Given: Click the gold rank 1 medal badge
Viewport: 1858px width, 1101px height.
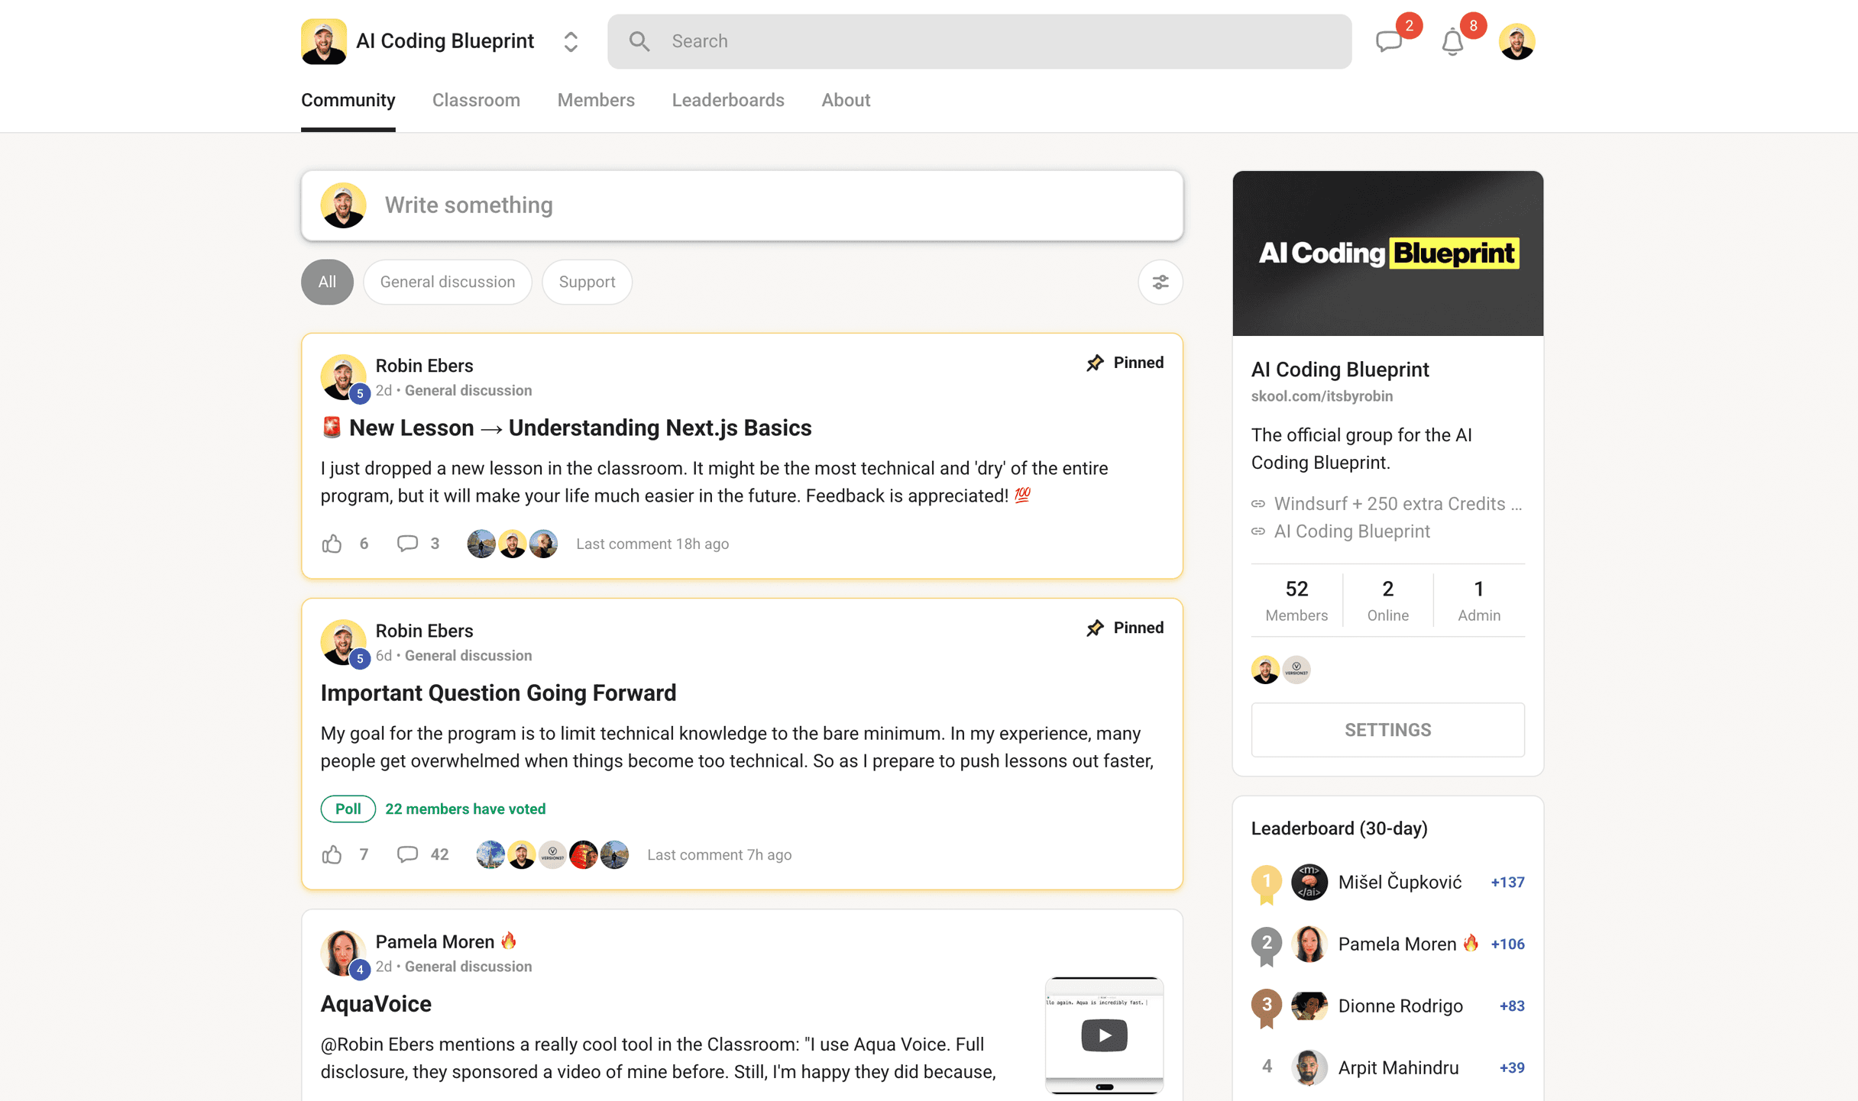Looking at the screenshot, I should pyautogui.click(x=1267, y=884).
